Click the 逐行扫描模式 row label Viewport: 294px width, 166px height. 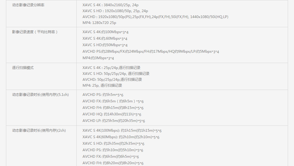point(23,68)
